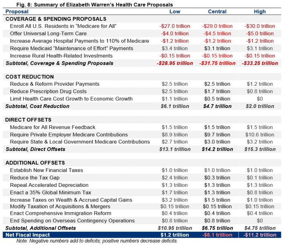Click the '-$31.75 trillion' subtotal
Image resolution: width=287 pixels, height=245 pixels.
tap(217, 63)
